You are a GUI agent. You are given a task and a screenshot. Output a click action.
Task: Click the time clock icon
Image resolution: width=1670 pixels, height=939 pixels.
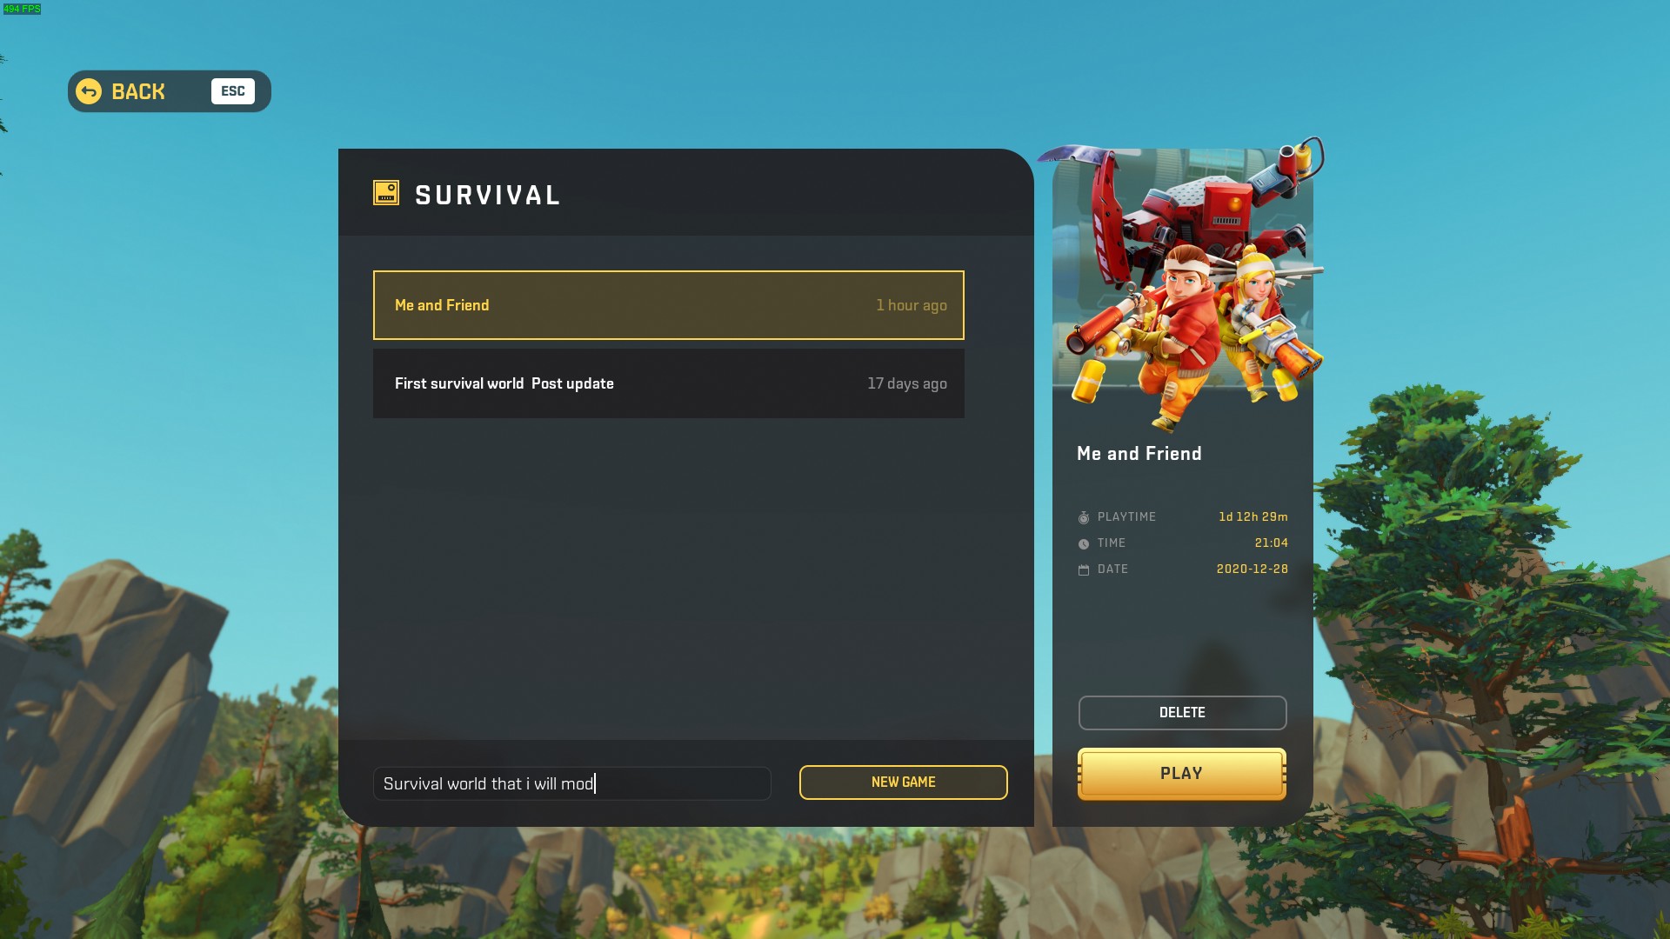point(1084,543)
